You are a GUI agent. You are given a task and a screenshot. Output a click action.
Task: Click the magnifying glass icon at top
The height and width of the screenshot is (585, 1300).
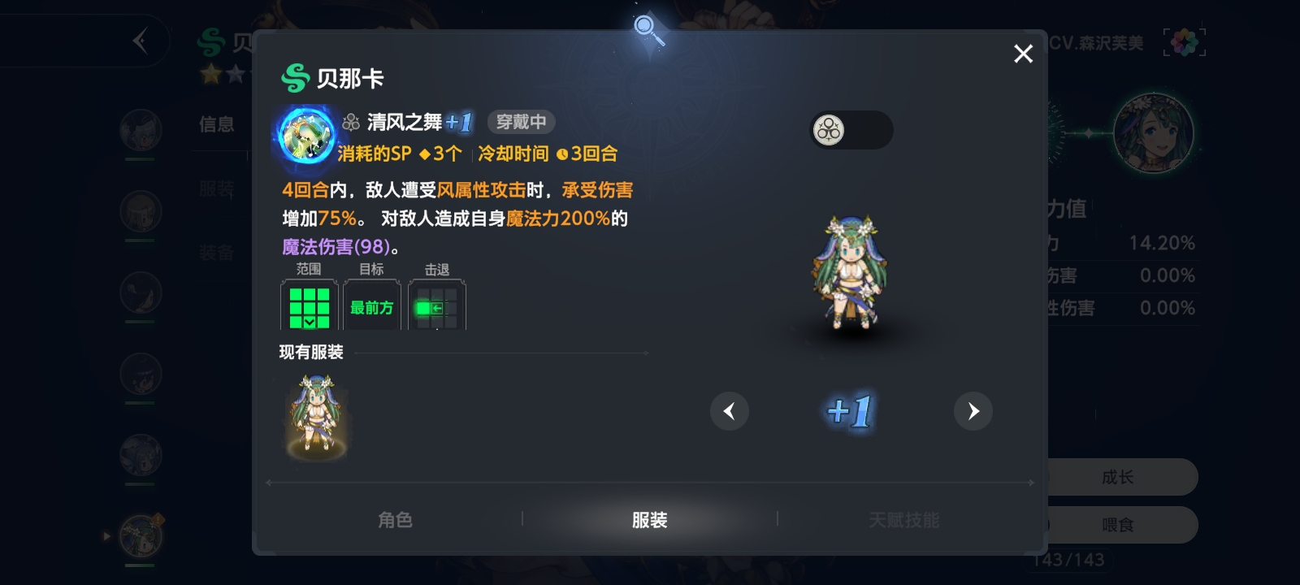click(x=648, y=31)
